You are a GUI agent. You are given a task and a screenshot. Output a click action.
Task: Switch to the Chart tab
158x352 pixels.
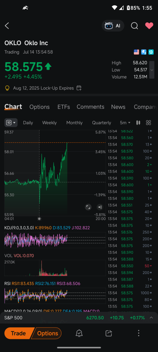(x=13, y=107)
